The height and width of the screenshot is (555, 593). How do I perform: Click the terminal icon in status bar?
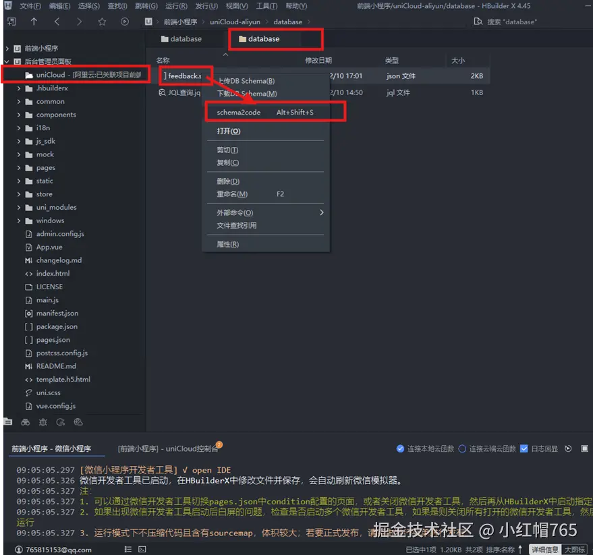(142, 549)
